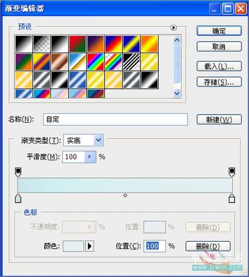Click the enabled 删除(D) button for color stop
The height and width of the screenshot is (277, 249).
tap(208, 246)
